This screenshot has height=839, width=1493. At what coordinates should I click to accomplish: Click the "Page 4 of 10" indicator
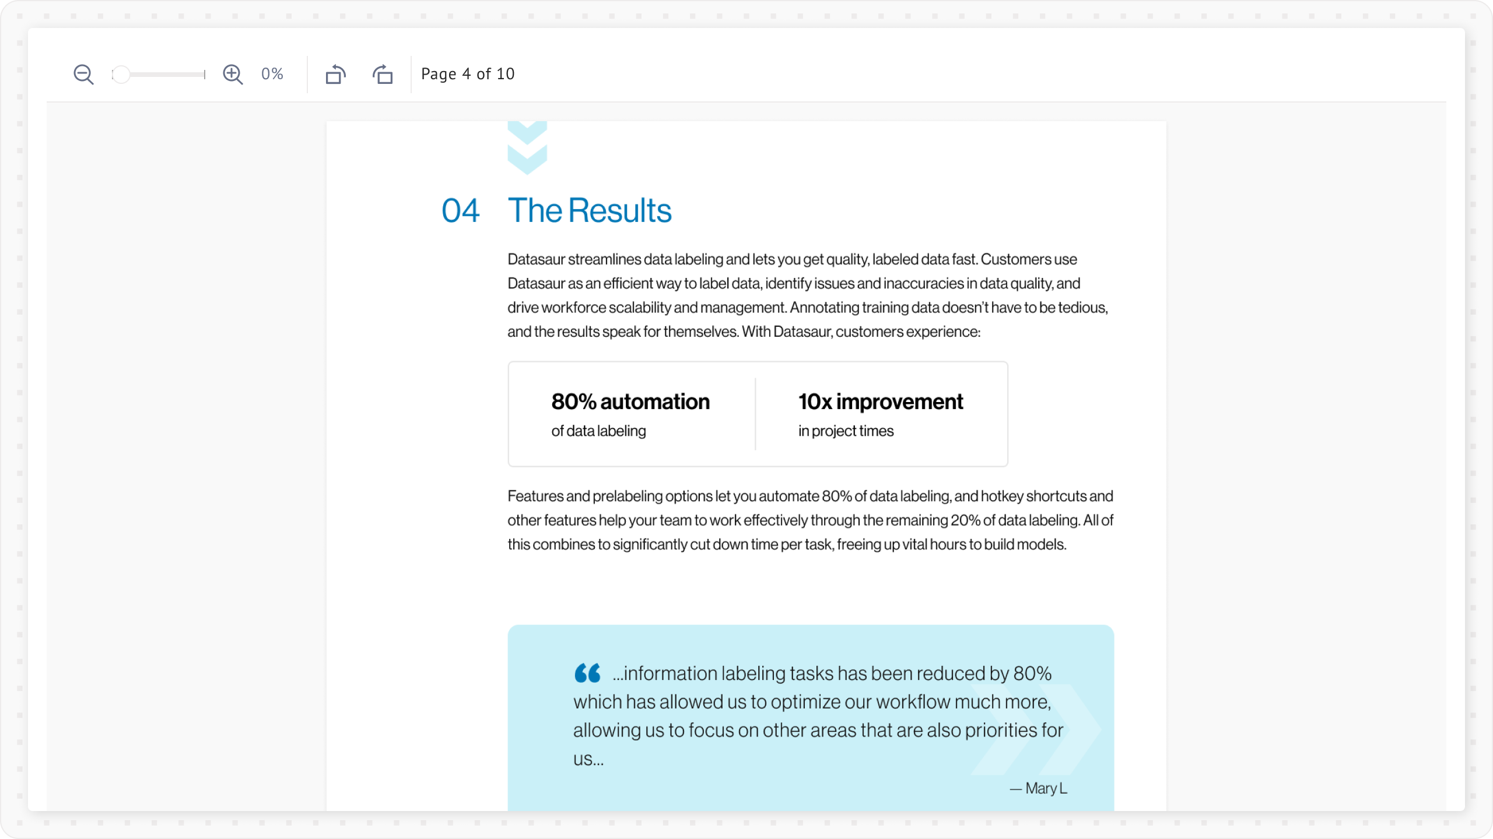[x=468, y=74]
